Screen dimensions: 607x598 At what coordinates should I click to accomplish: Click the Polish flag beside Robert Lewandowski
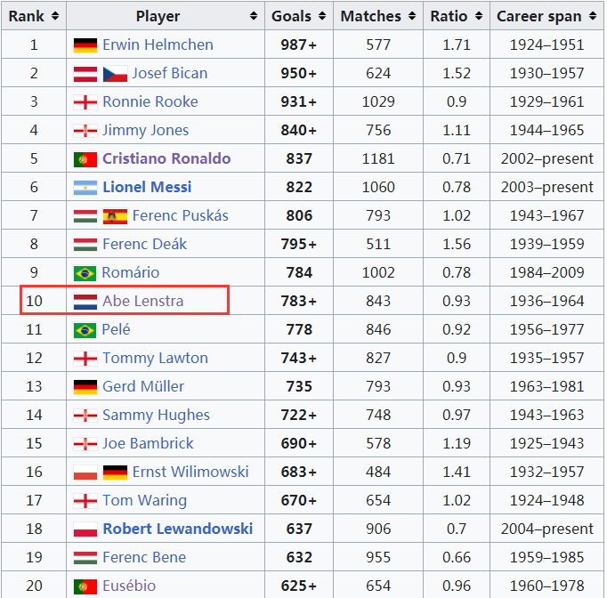pyautogui.click(x=85, y=529)
